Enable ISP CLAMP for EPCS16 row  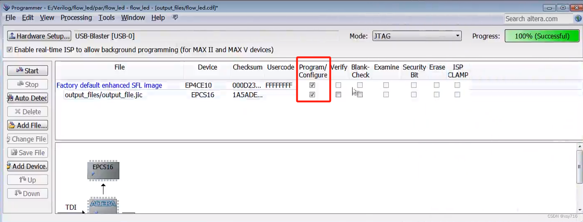457,94
